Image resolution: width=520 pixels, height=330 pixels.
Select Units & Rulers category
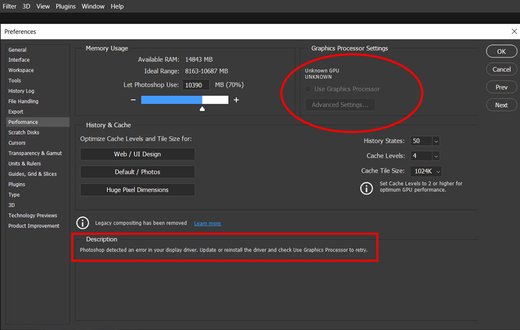click(x=37, y=164)
